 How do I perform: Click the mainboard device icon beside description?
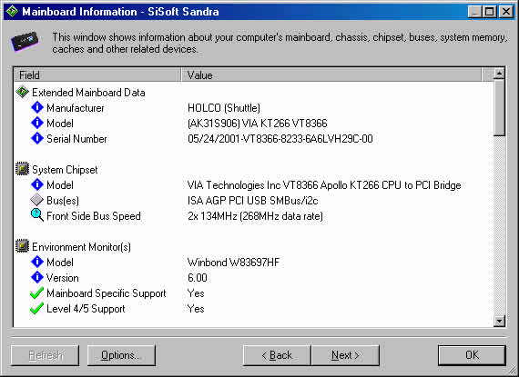[25, 42]
